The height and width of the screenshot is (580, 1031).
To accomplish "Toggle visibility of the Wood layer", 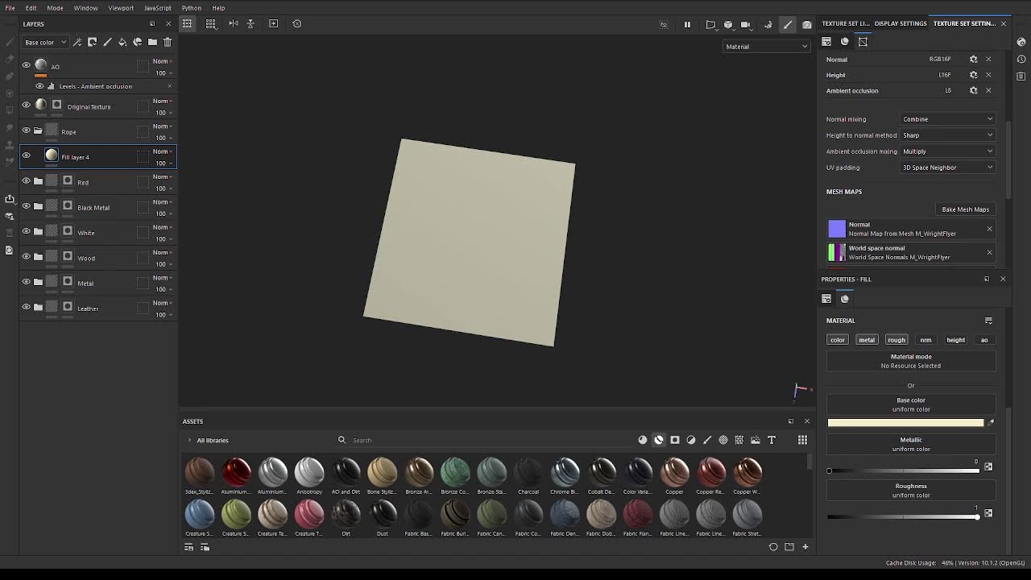I will tap(26, 256).
